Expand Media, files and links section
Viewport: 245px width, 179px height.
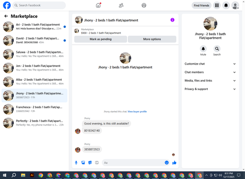click(x=210, y=81)
